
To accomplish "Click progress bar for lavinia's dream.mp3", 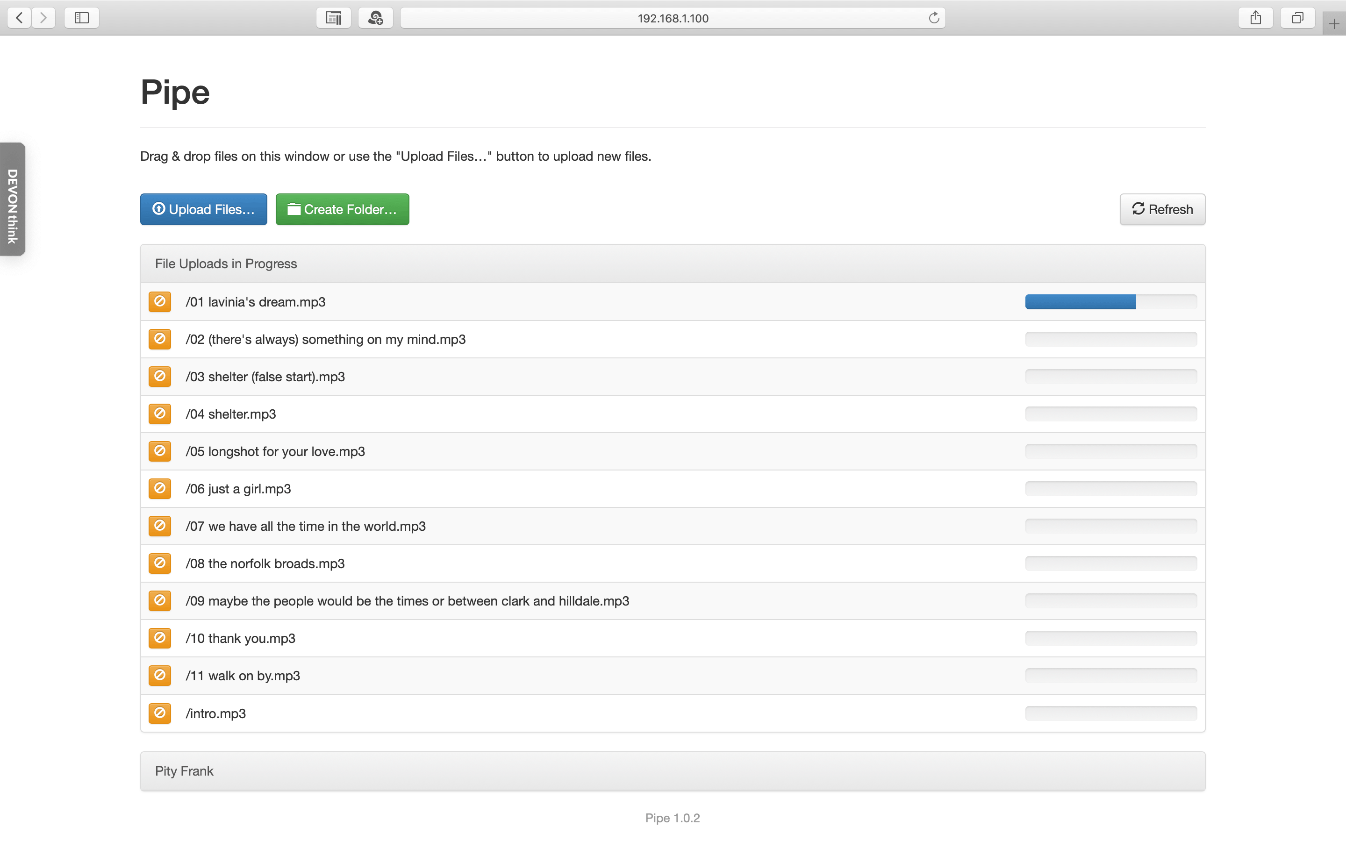I will click(x=1111, y=301).
